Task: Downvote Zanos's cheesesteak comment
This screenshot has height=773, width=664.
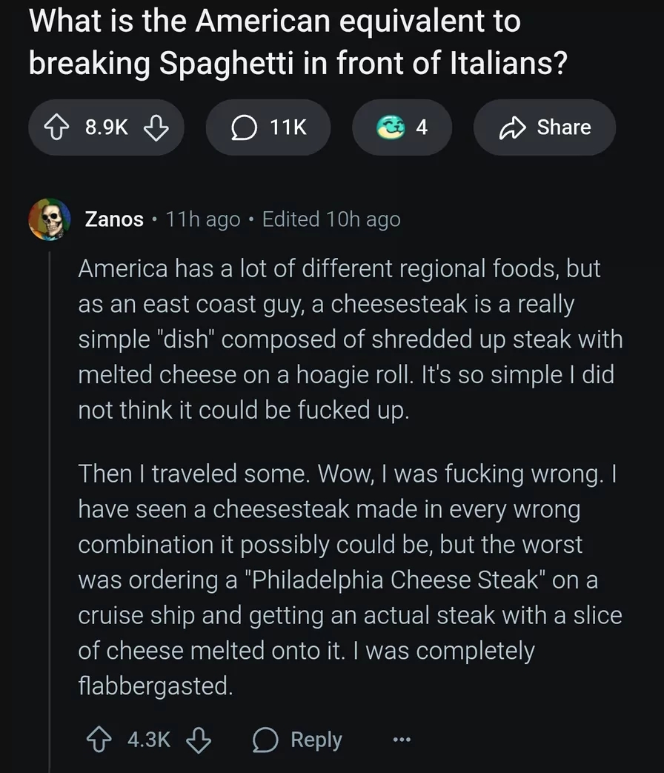Action: (x=199, y=740)
